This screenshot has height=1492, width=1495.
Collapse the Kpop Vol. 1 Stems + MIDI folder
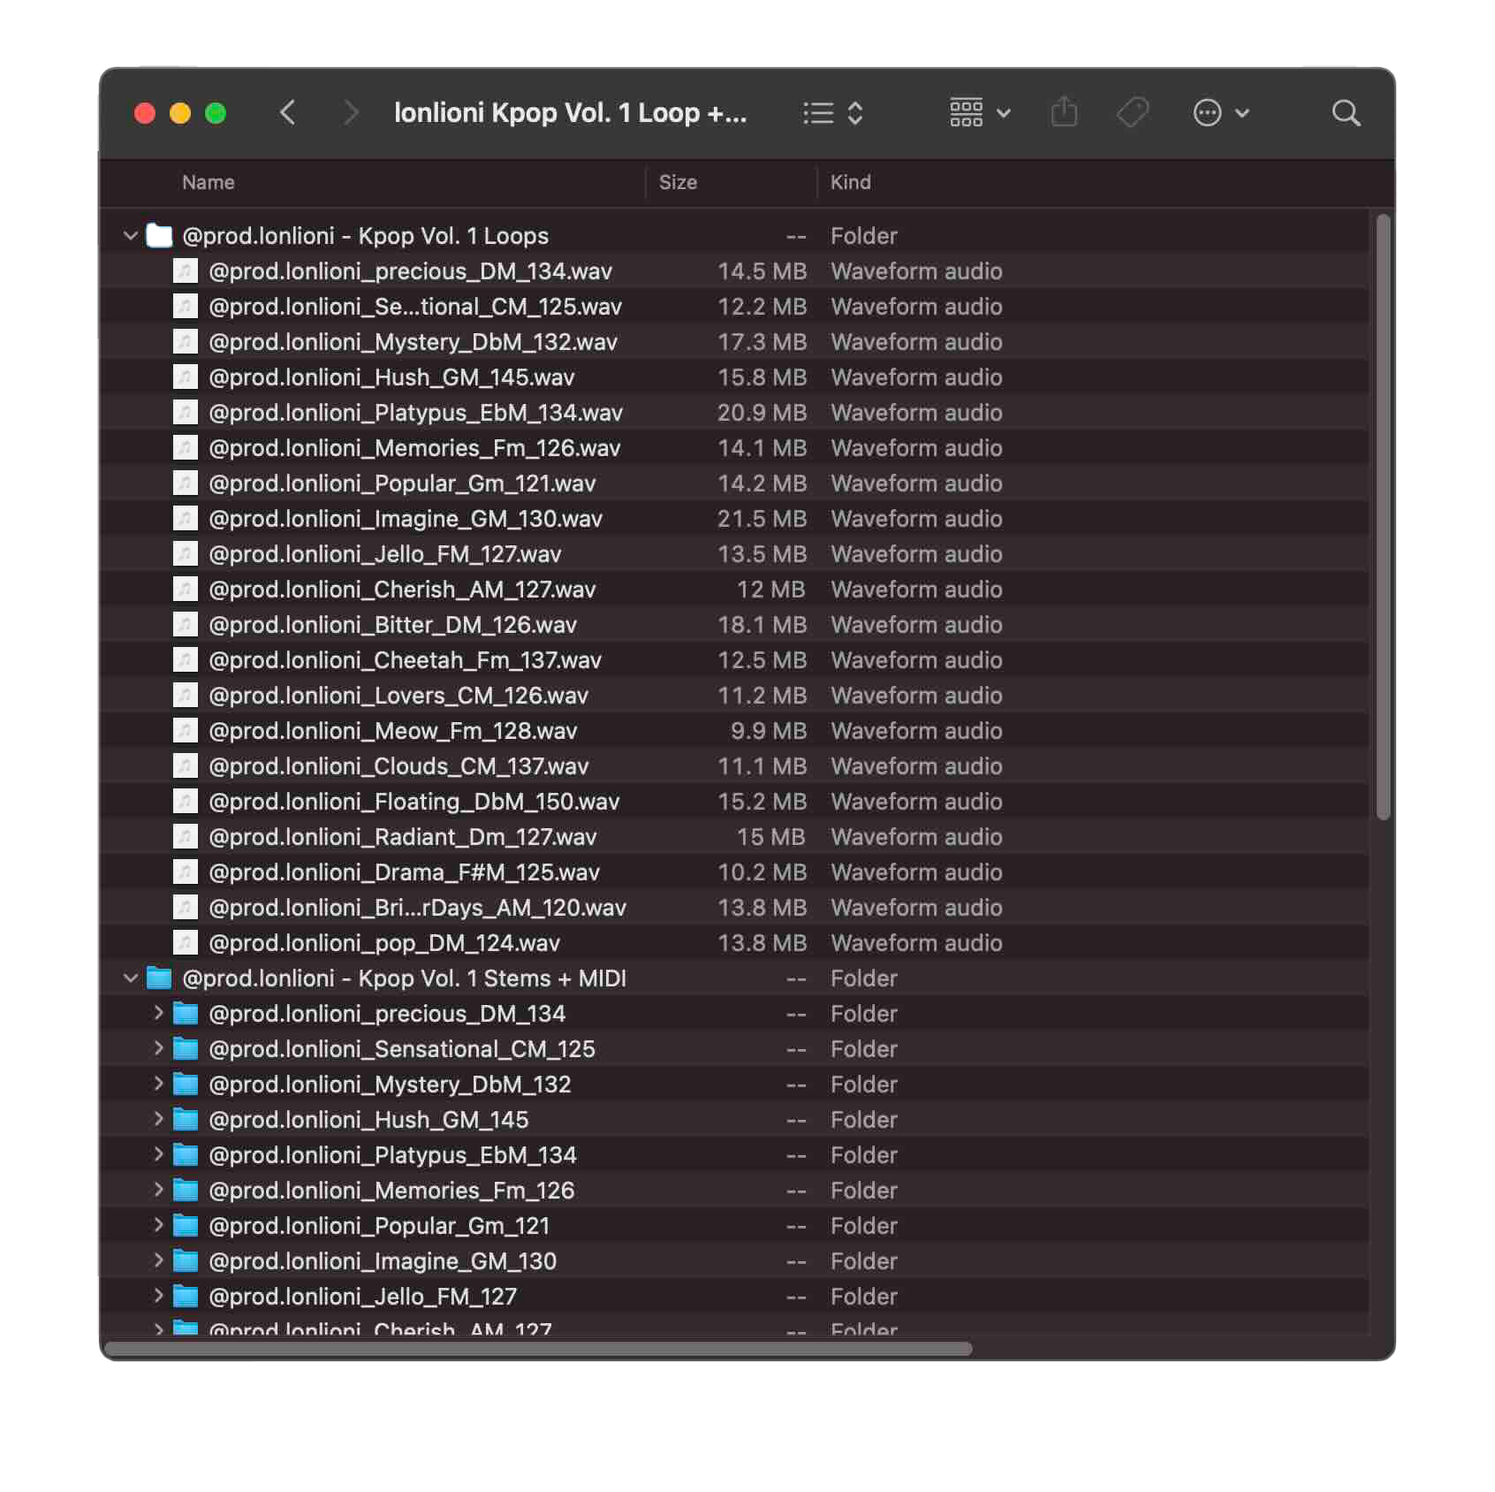click(x=131, y=978)
